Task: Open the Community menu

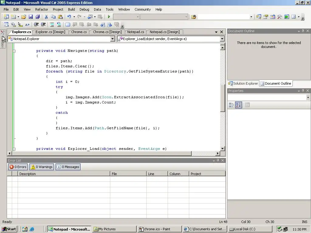Action: (143, 9)
